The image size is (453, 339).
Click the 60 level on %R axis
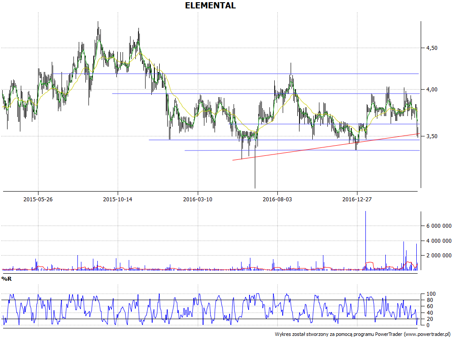(430, 306)
